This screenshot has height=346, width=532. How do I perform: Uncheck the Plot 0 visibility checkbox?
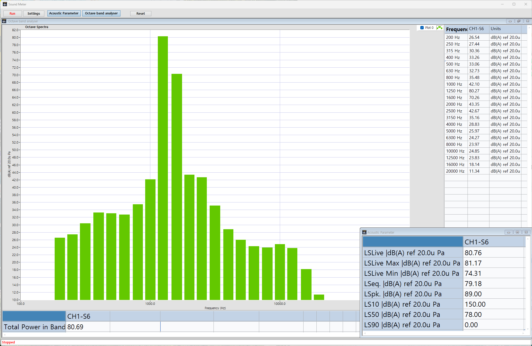422,28
